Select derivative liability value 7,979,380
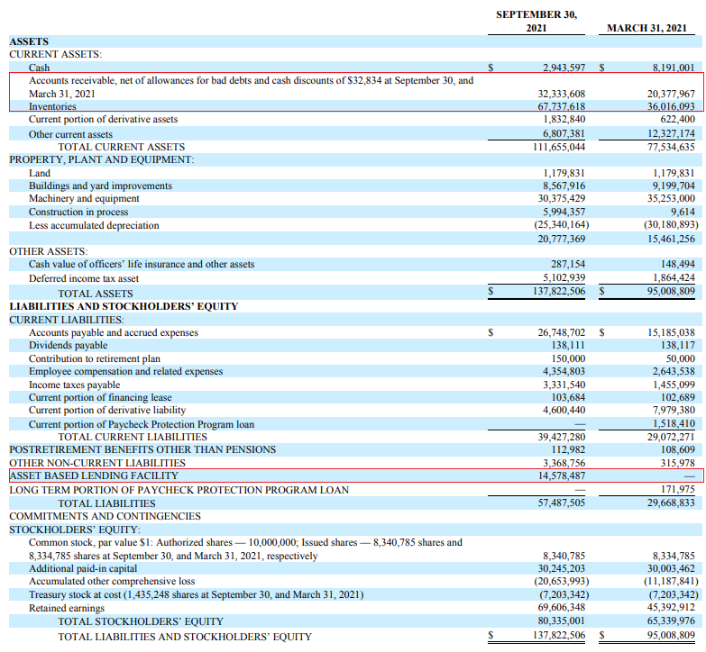This screenshot has width=706, height=652. 674,410
